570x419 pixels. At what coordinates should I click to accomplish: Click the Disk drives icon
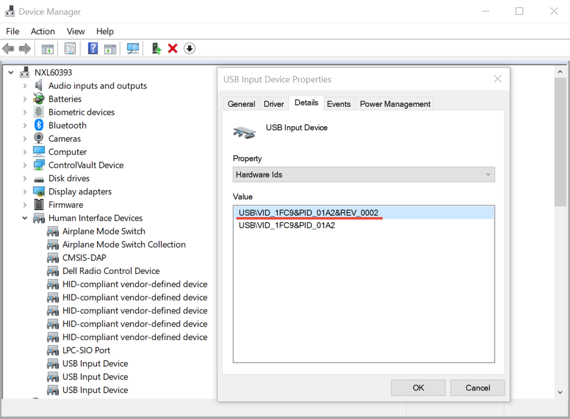pyautogui.click(x=39, y=179)
